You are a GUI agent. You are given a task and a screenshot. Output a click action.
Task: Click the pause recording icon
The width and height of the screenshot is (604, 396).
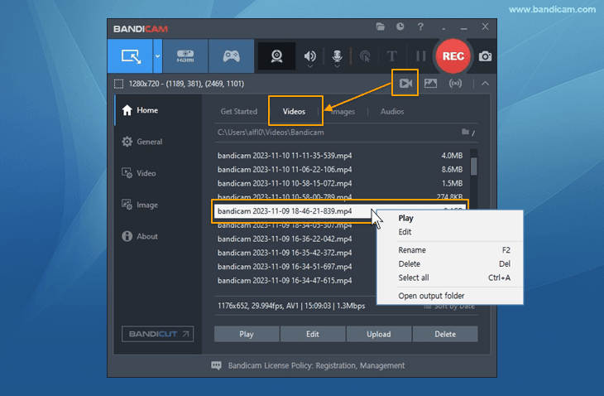[420, 56]
